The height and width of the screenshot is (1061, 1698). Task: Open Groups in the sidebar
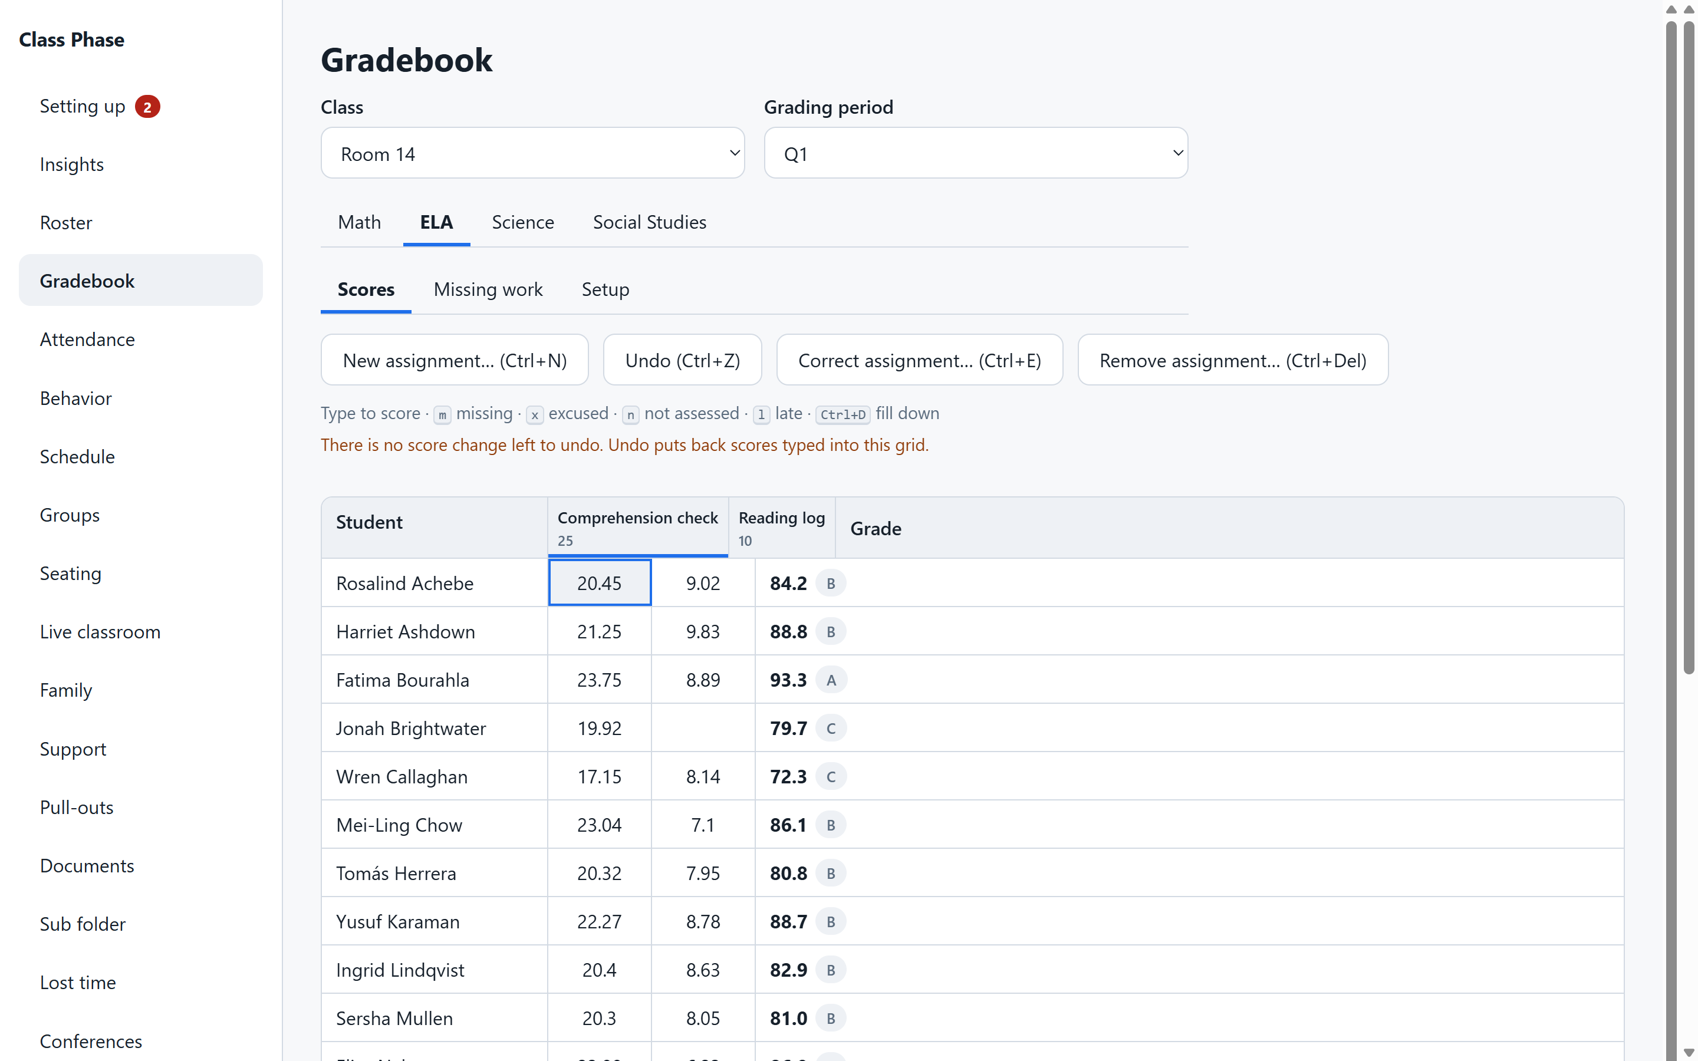(x=140, y=515)
